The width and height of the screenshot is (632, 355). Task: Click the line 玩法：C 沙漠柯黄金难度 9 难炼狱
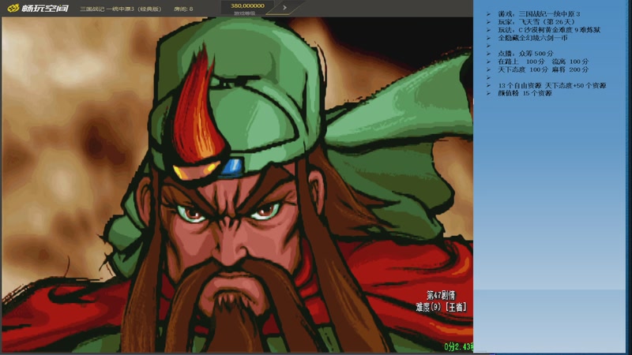tap(549, 30)
